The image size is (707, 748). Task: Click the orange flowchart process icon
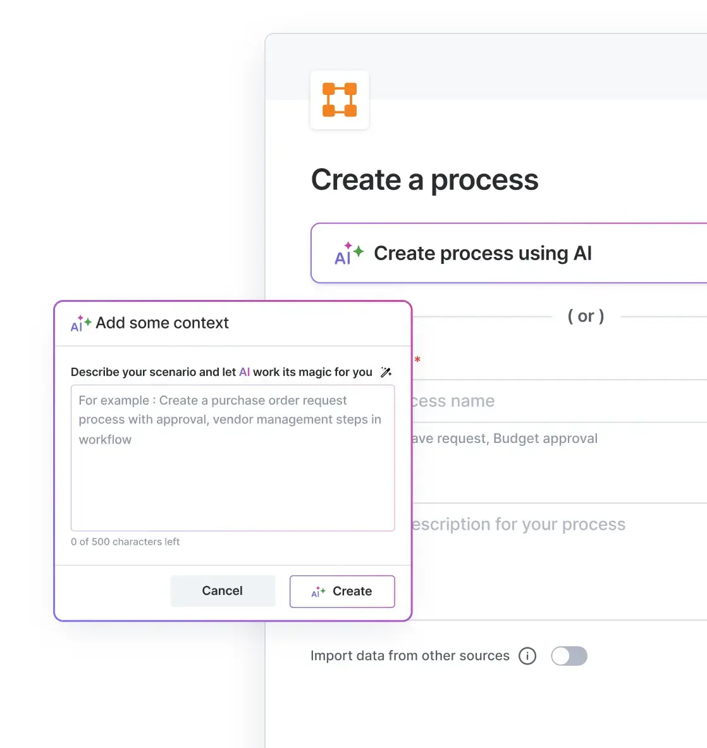click(x=340, y=101)
